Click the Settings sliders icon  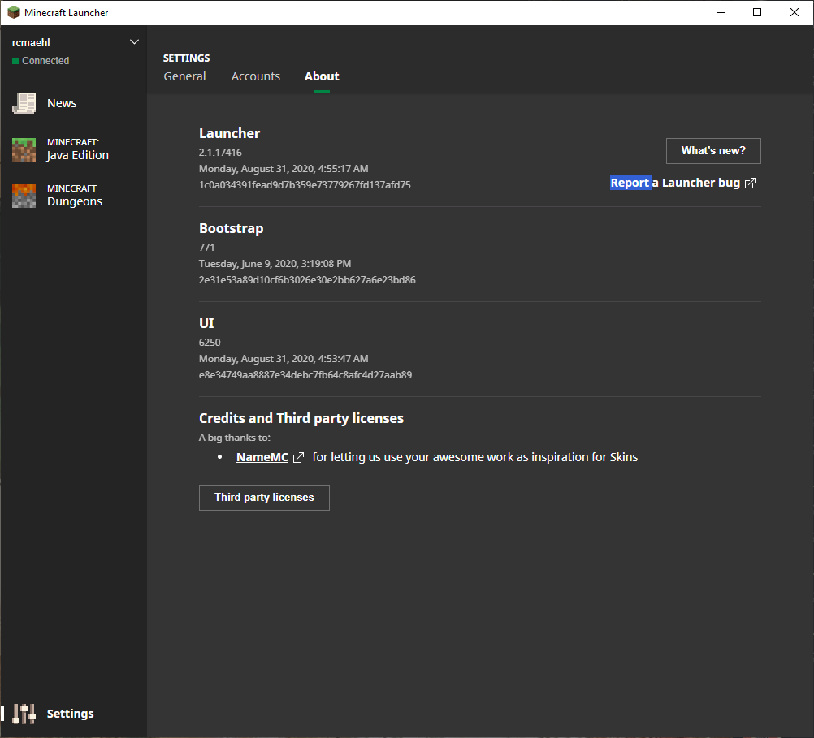(24, 714)
